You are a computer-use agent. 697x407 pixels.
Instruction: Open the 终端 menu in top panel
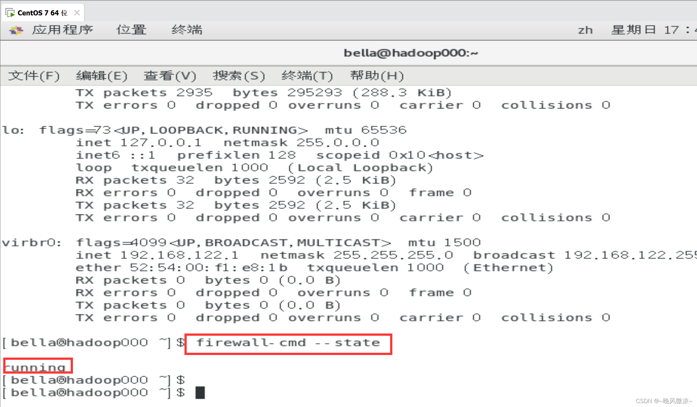coord(187,30)
